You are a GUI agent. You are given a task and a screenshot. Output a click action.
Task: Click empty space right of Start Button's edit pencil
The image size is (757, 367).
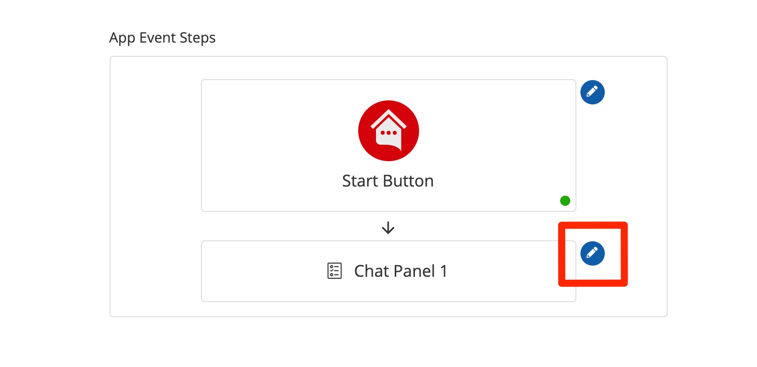[x=637, y=92]
